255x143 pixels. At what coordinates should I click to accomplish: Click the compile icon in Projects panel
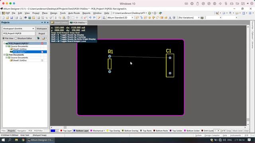(38, 38)
